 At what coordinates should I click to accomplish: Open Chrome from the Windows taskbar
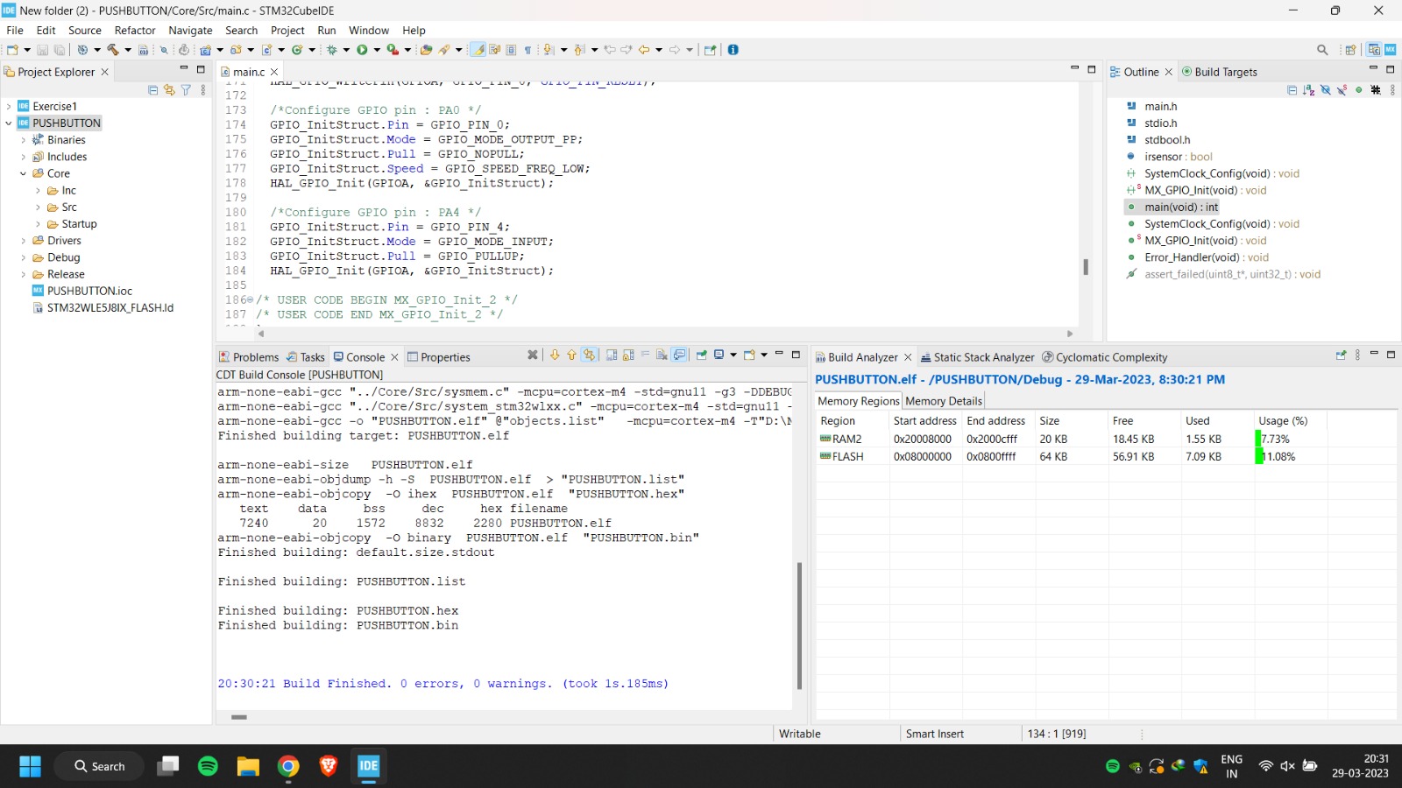(x=288, y=766)
